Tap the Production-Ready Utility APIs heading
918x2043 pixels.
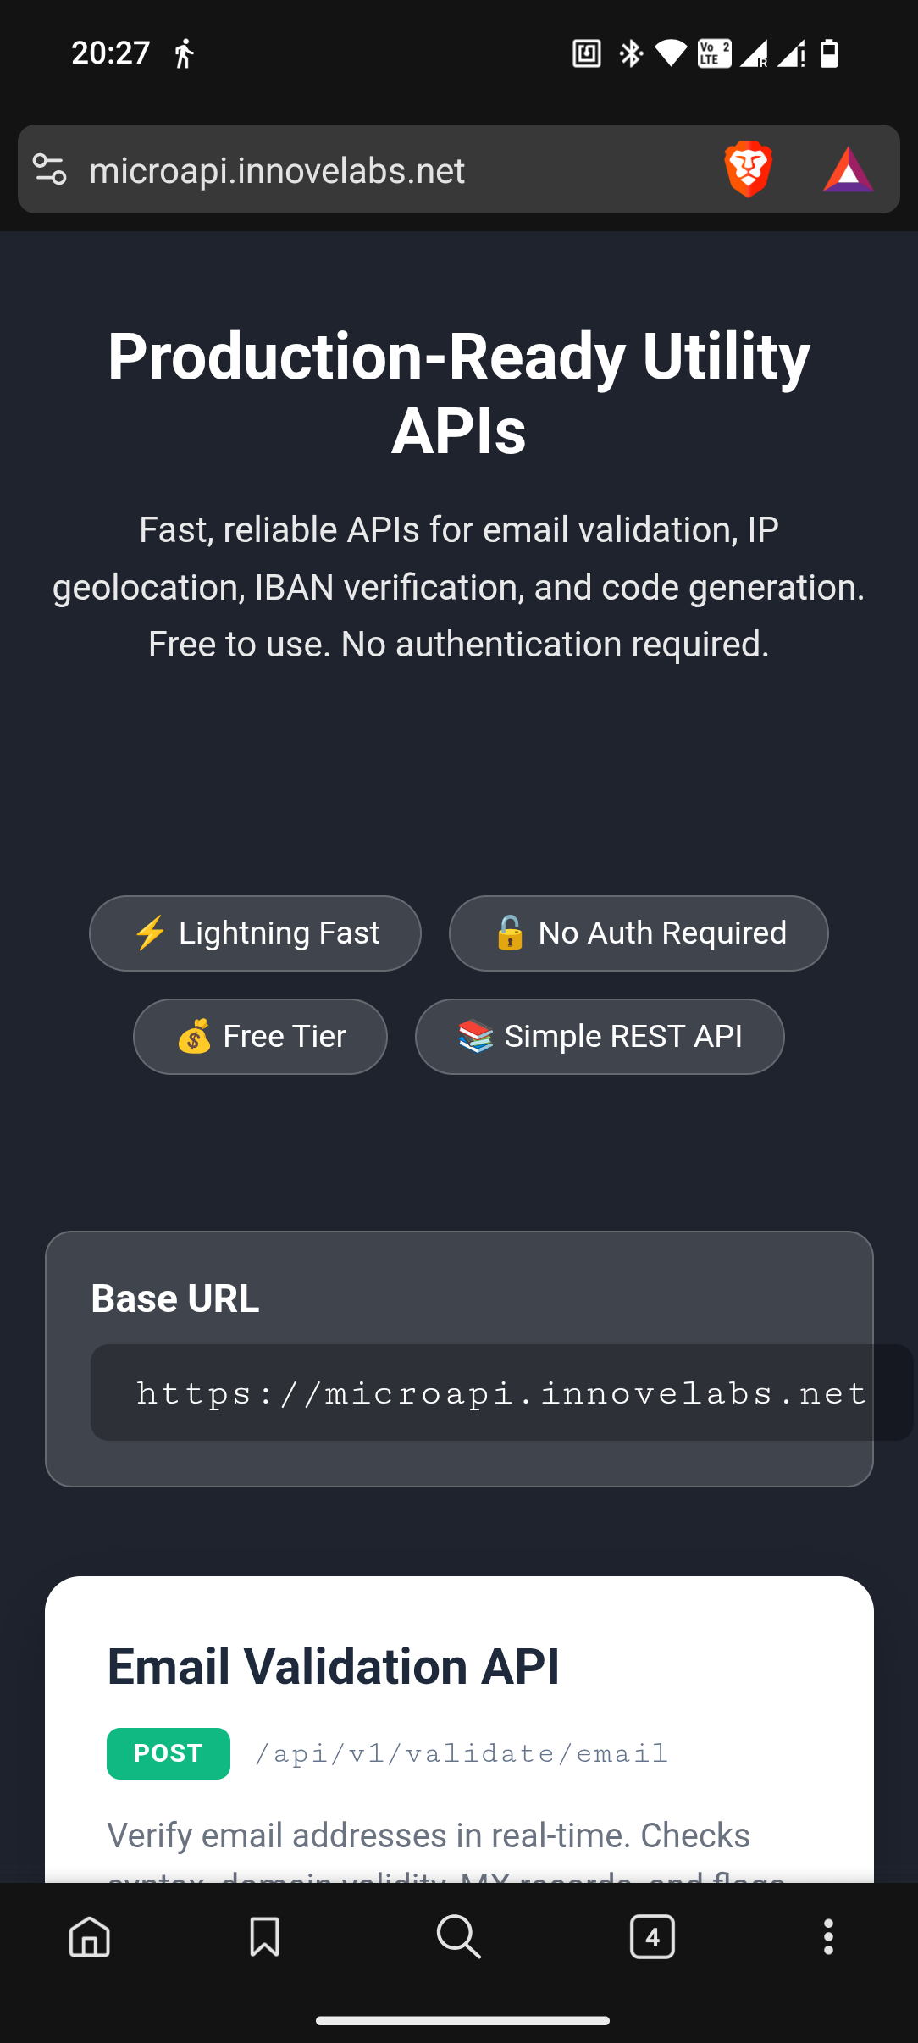click(x=459, y=393)
